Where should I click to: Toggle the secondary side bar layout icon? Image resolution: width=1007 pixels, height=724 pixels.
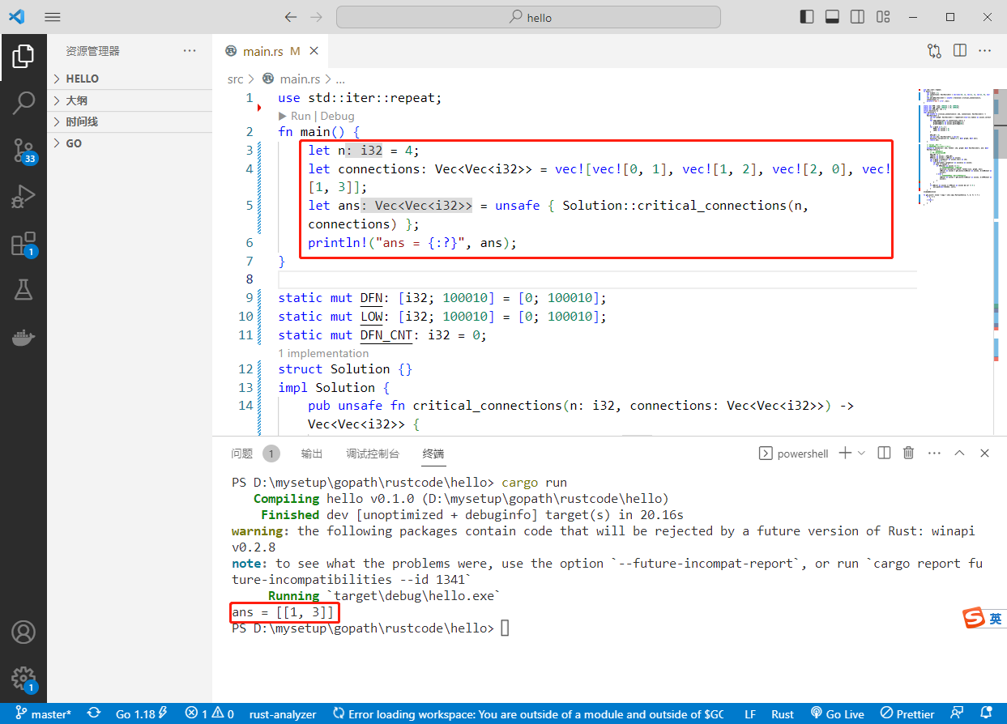(857, 17)
